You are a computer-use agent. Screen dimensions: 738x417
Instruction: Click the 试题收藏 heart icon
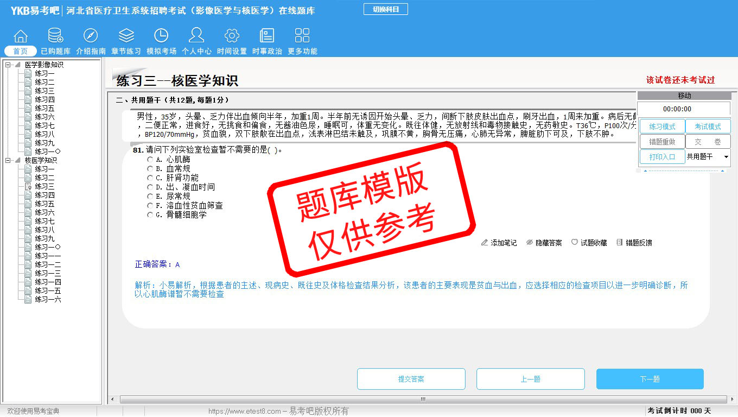(x=575, y=243)
